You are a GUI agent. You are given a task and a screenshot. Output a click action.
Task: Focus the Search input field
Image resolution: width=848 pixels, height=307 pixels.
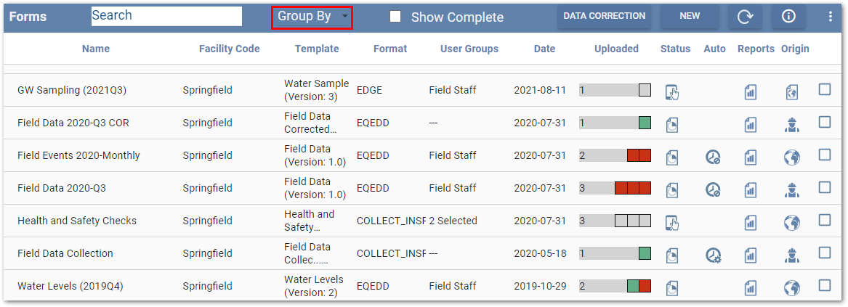pos(166,16)
